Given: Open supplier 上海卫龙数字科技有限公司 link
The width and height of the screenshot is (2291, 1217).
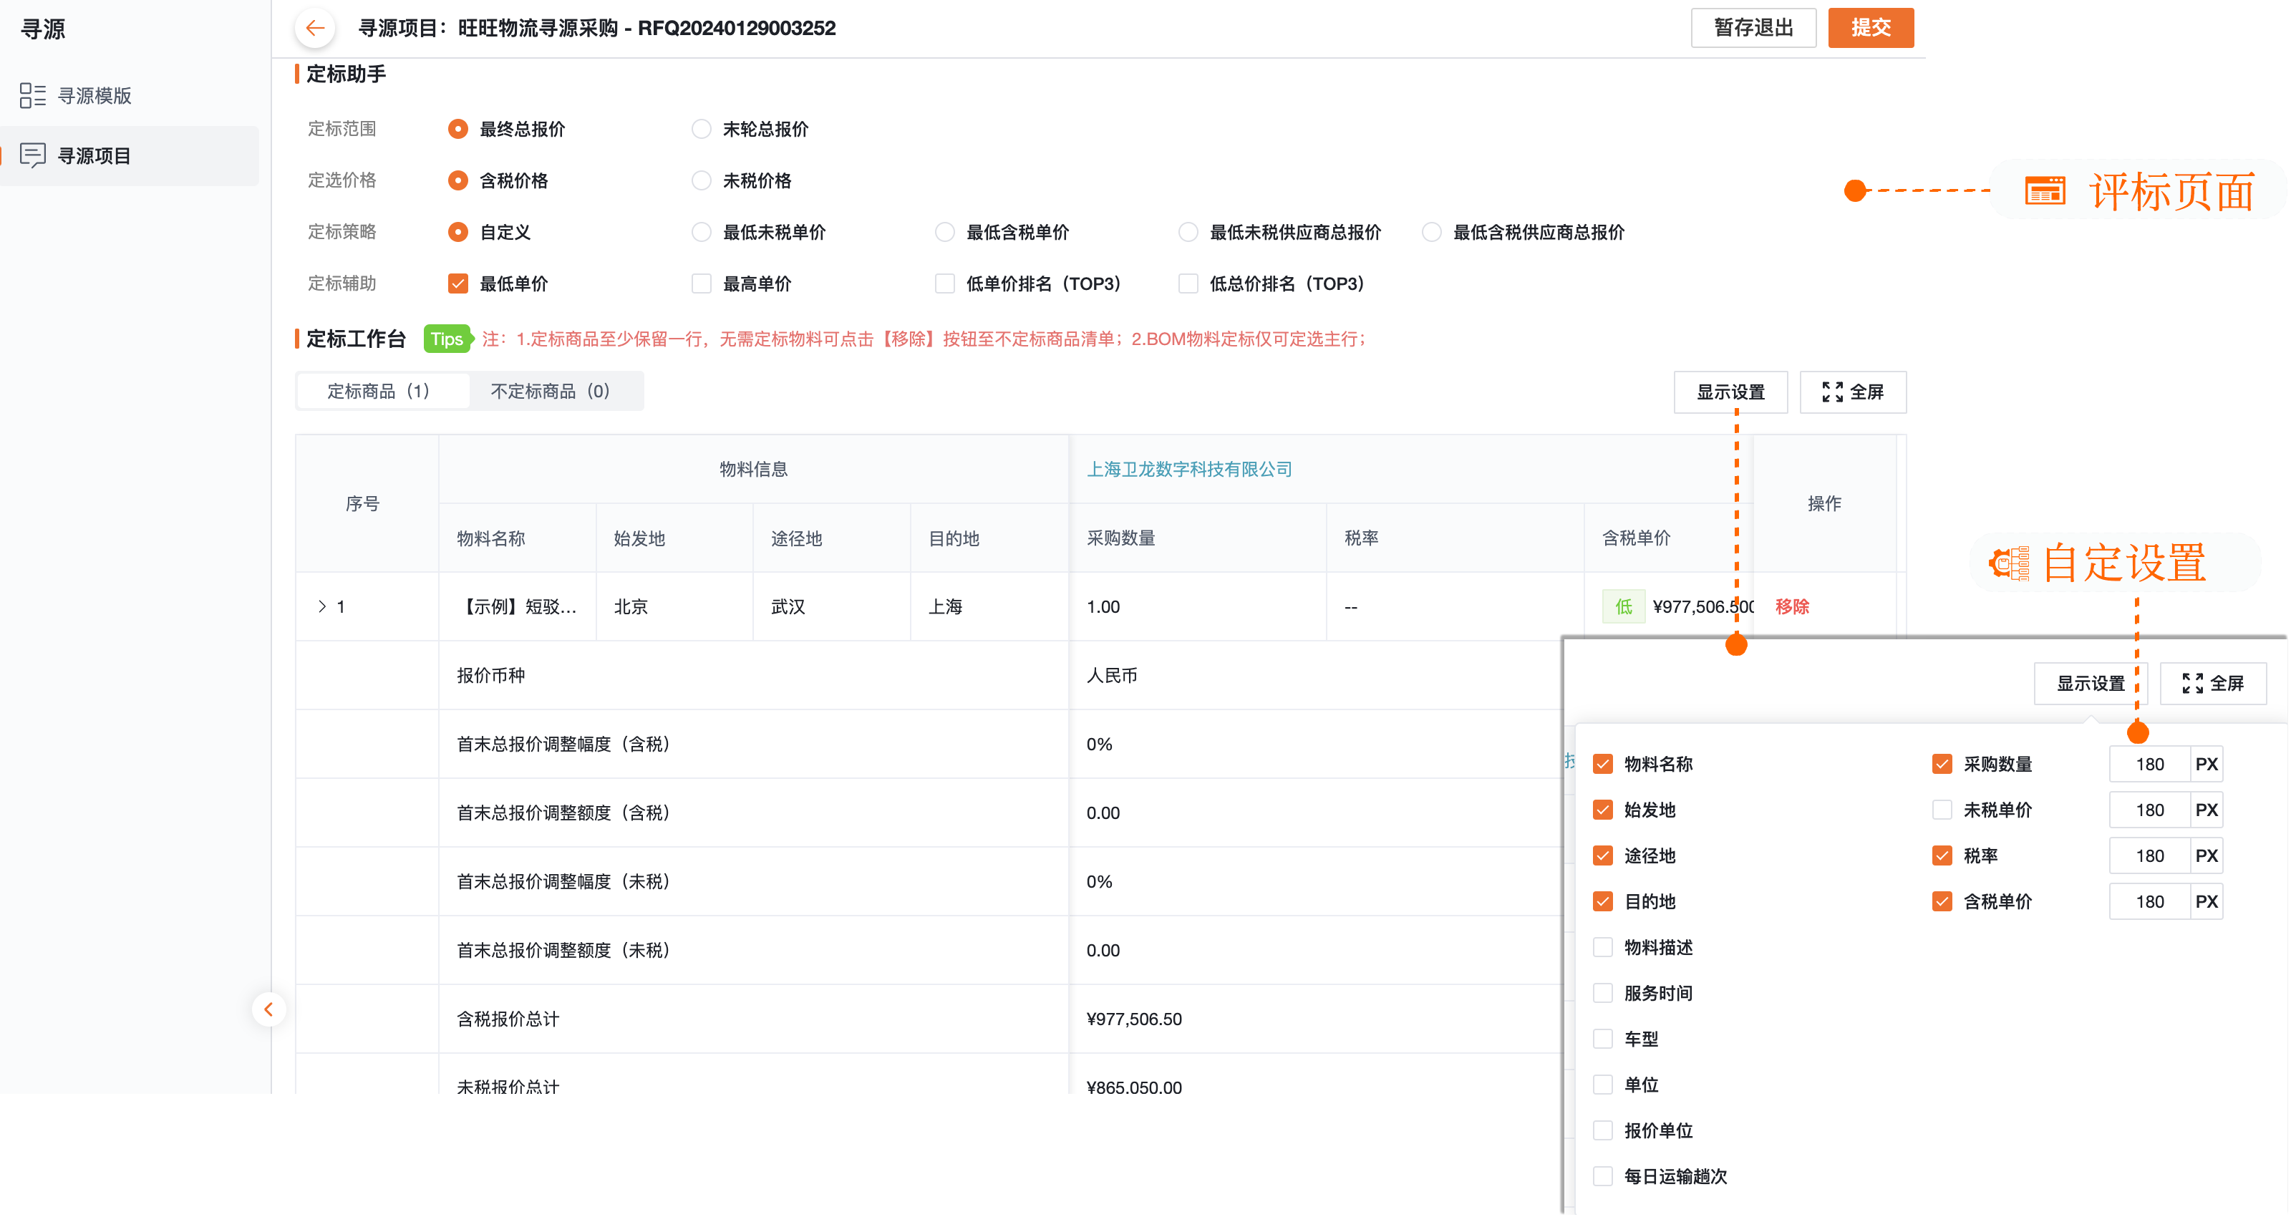Looking at the screenshot, I should point(1189,469).
